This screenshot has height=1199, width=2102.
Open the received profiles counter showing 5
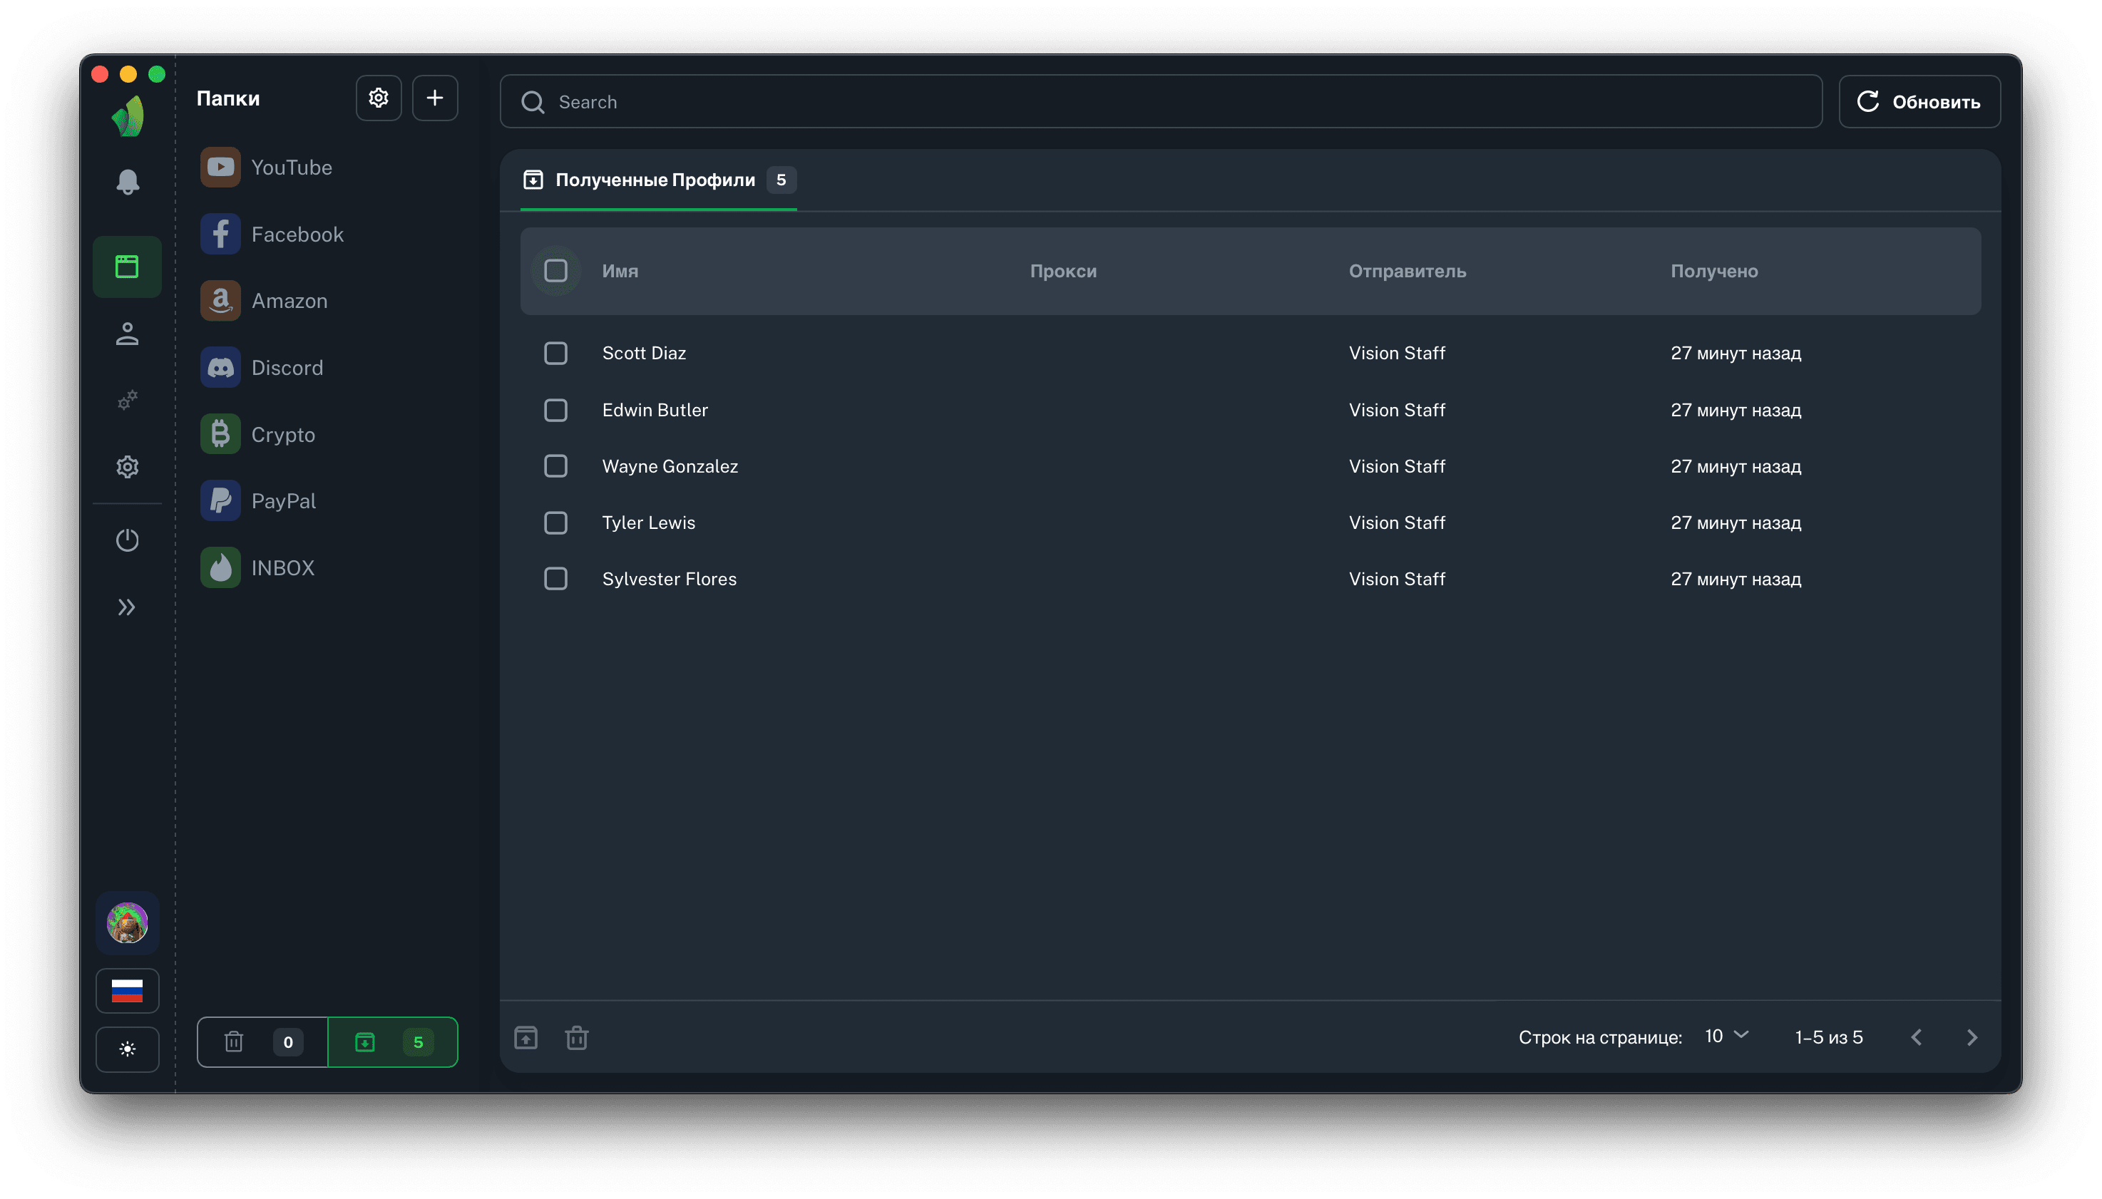(393, 1041)
